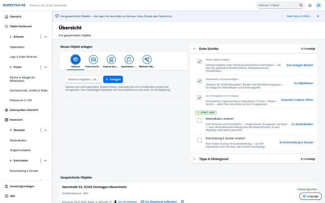Open Vergleichsobjekte in the sidebar
Image resolution: width=325 pixels, height=203 pixels.
20,150
